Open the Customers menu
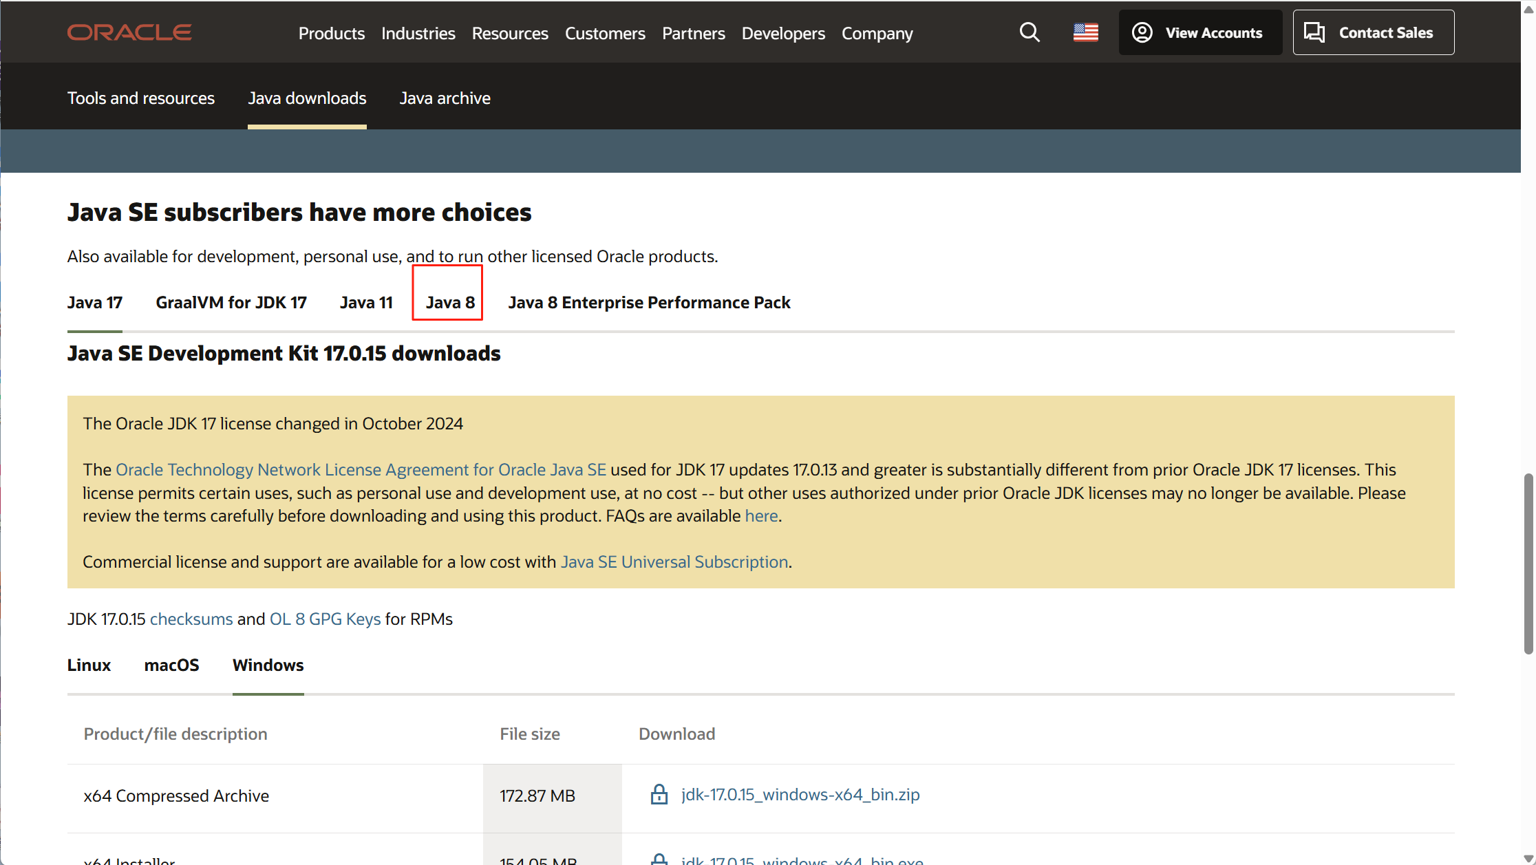 click(605, 33)
